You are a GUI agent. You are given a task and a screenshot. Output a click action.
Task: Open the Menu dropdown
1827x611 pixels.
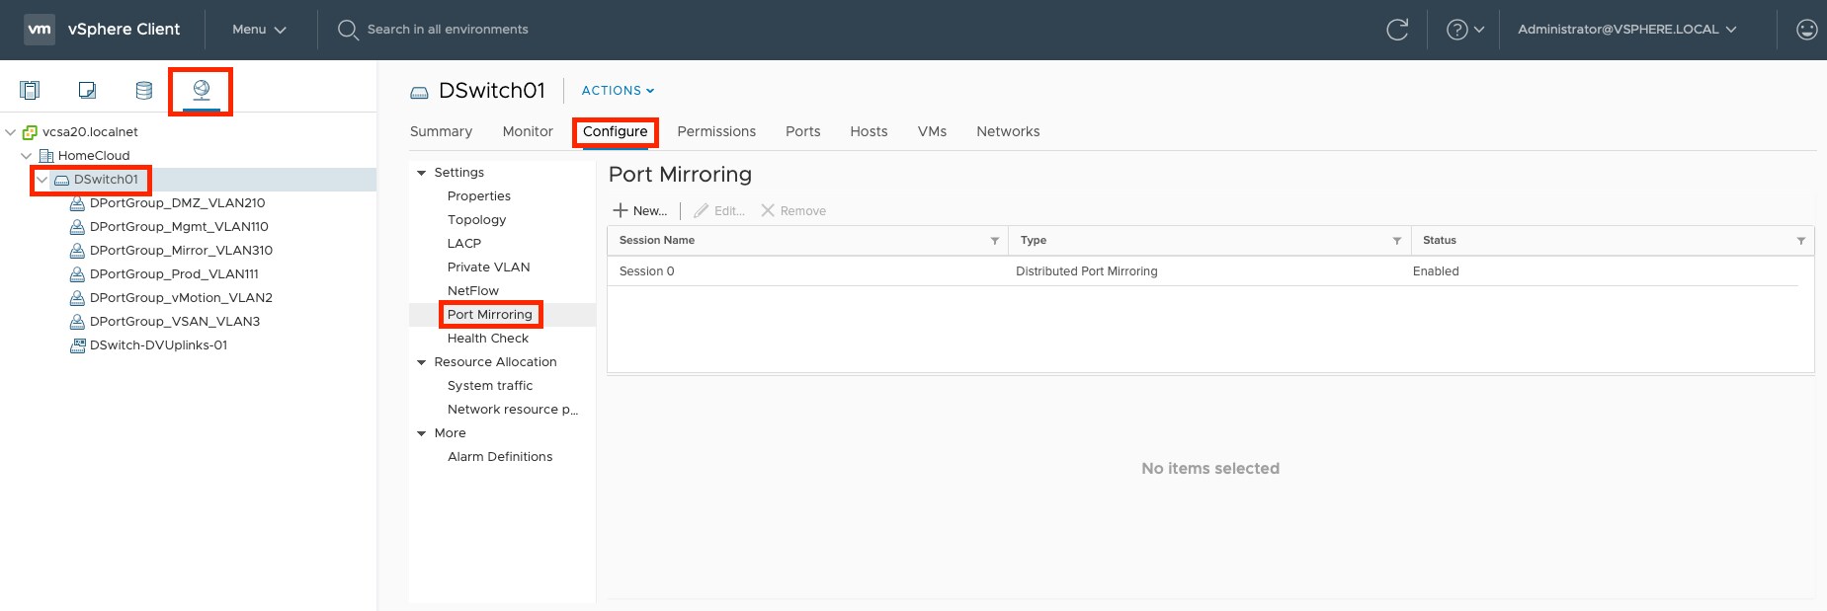259,30
